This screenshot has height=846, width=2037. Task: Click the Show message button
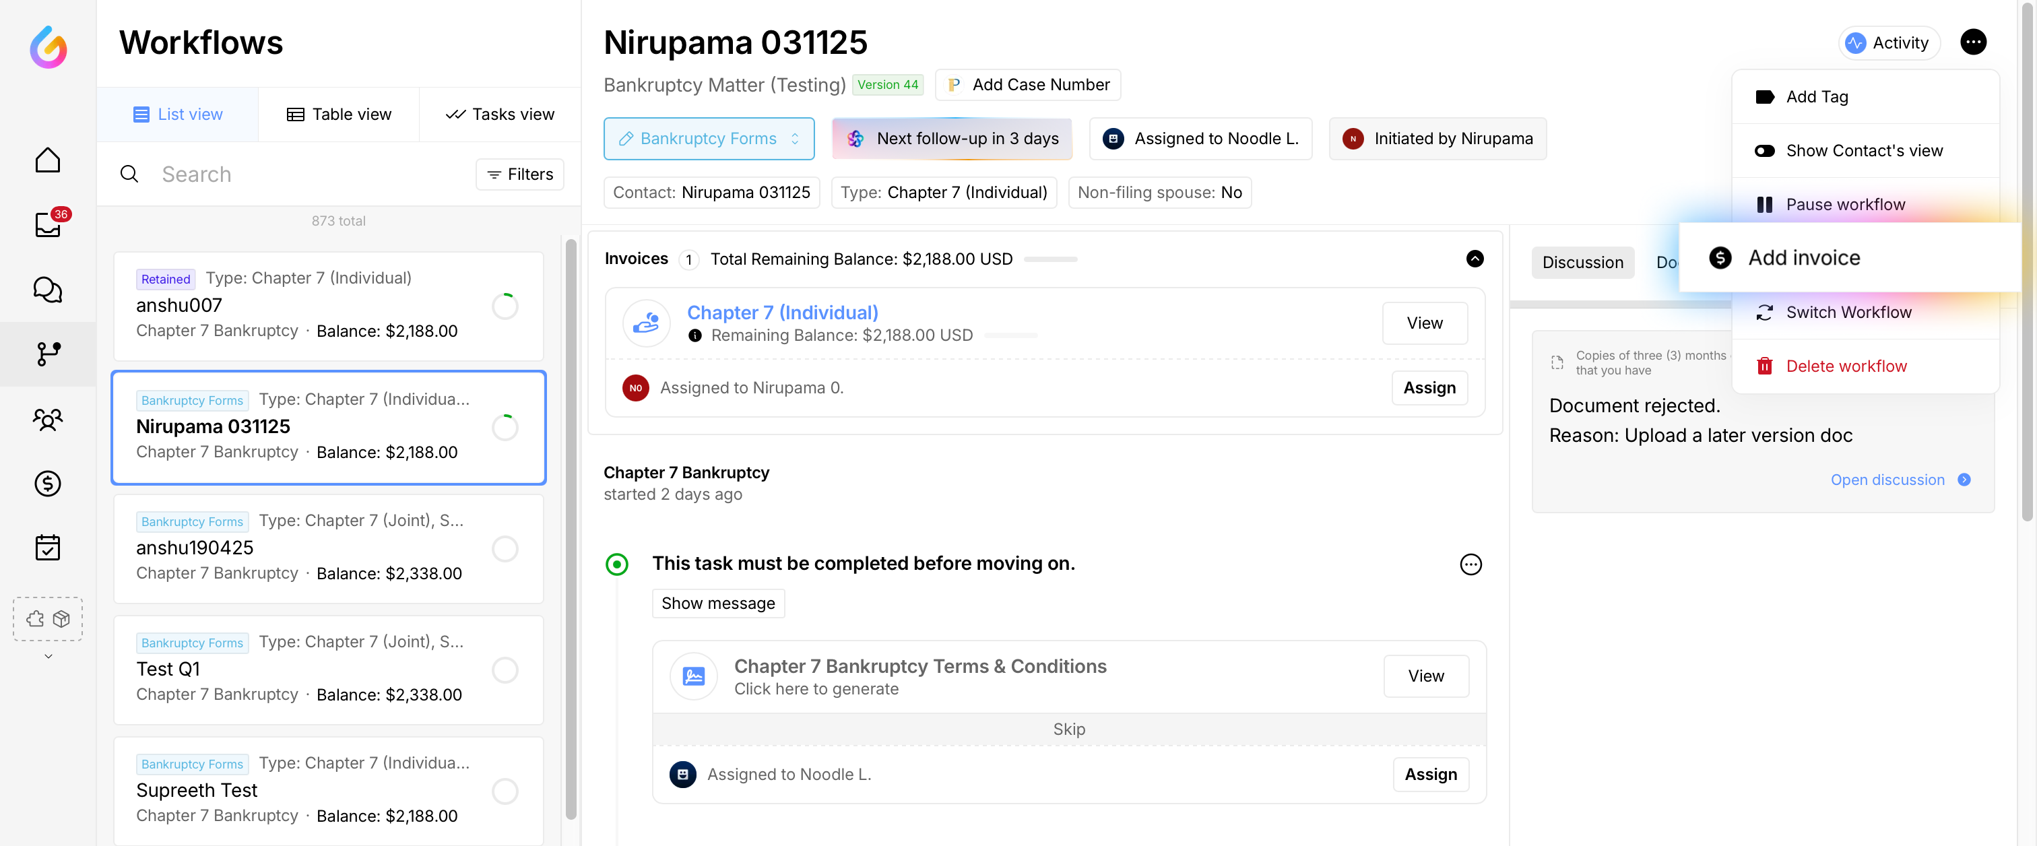tap(717, 604)
